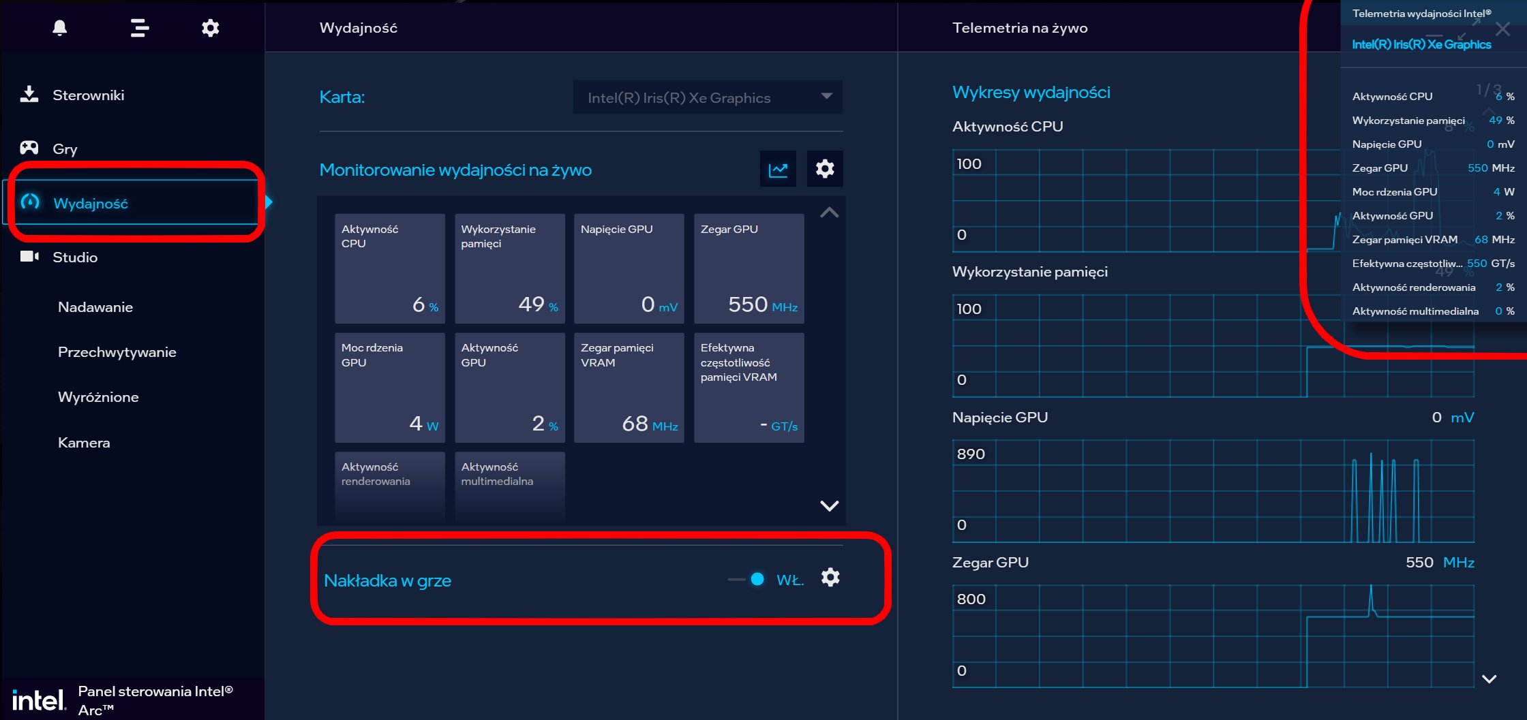Viewport: 1527px width, 720px height.
Task: Open the Kamera sub-item
Action: pyautogui.click(x=84, y=443)
